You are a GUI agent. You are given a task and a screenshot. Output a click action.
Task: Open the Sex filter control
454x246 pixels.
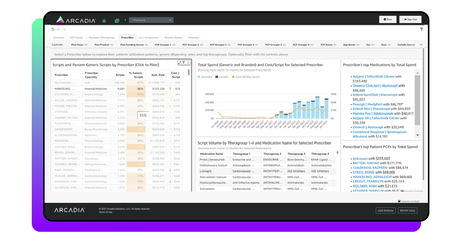[x=370, y=45]
